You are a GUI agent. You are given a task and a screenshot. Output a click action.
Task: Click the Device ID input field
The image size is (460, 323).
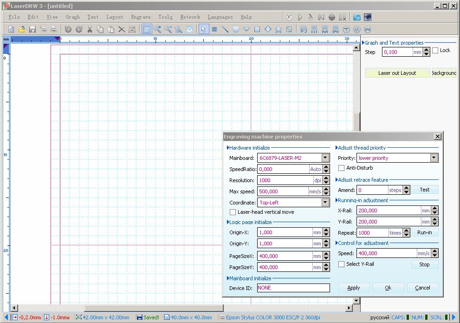[293, 288]
